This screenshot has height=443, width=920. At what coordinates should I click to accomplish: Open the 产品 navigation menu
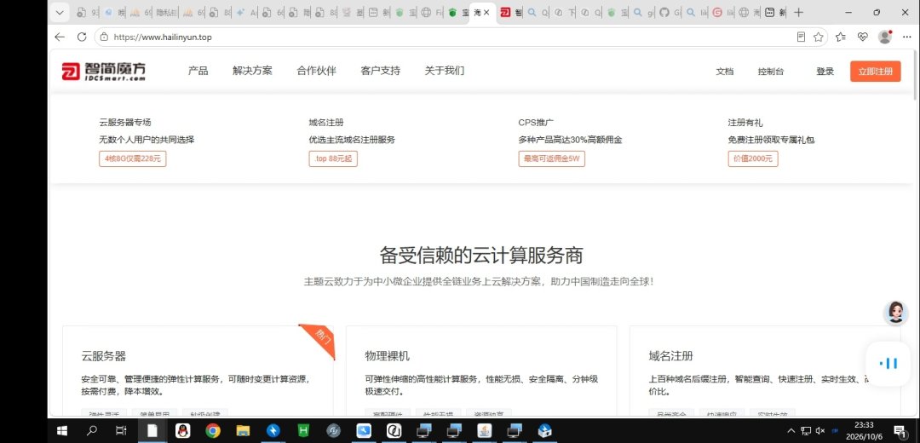point(198,71)
